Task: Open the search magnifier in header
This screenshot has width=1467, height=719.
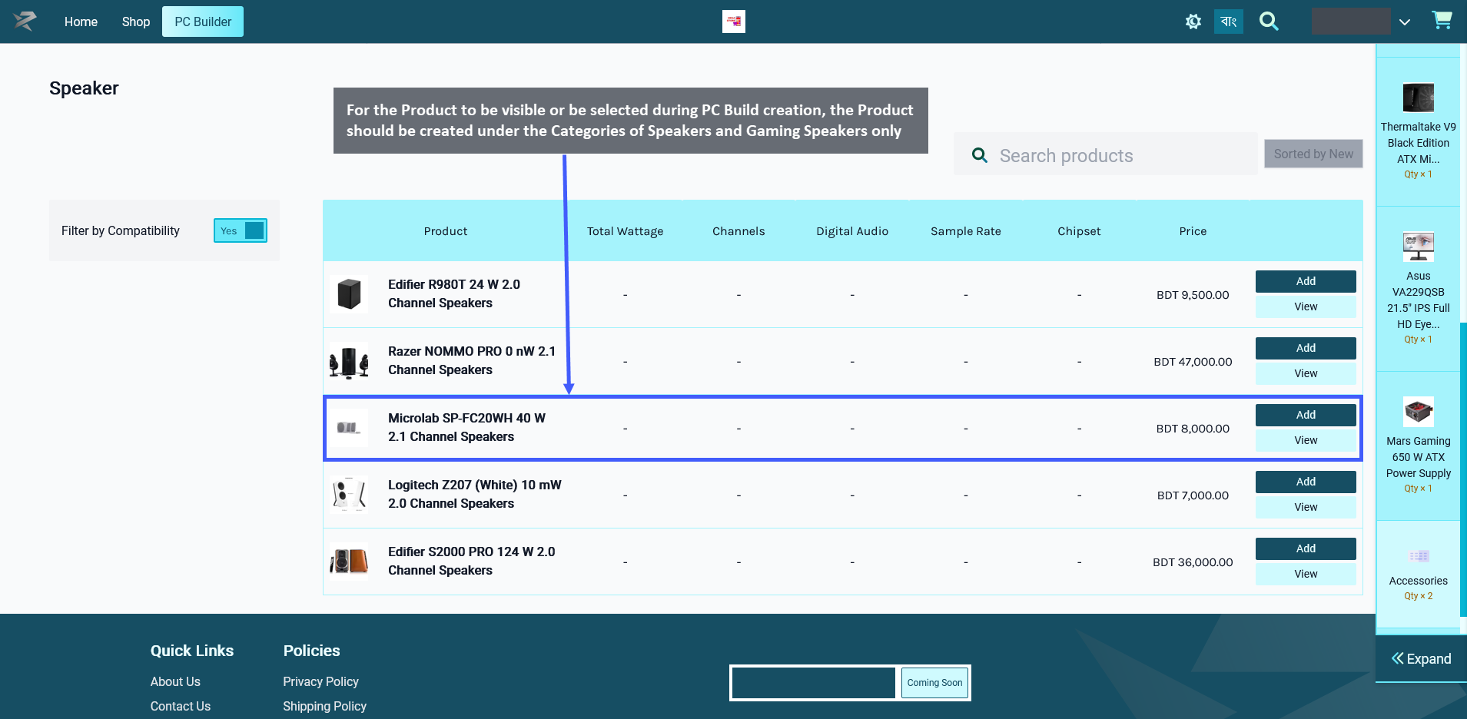Action: coord(1269,22)
